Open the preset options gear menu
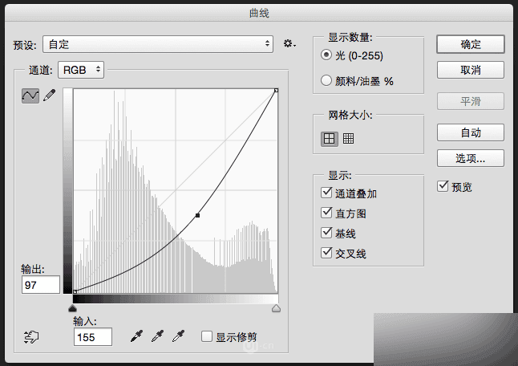Screen dimensions: 518x366 289,43
